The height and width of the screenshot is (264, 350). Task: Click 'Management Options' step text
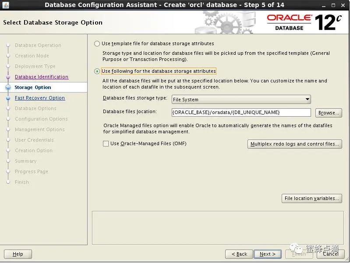tap(40, 129)
